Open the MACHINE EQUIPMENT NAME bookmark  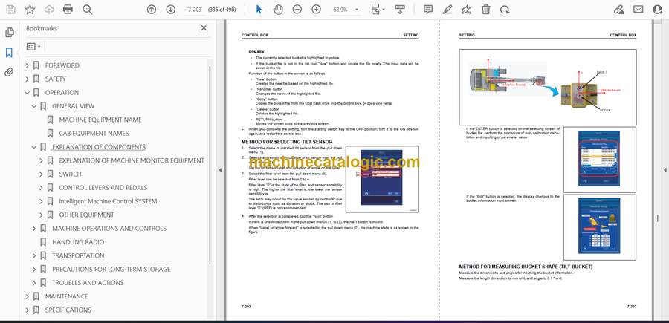point(100,120)
